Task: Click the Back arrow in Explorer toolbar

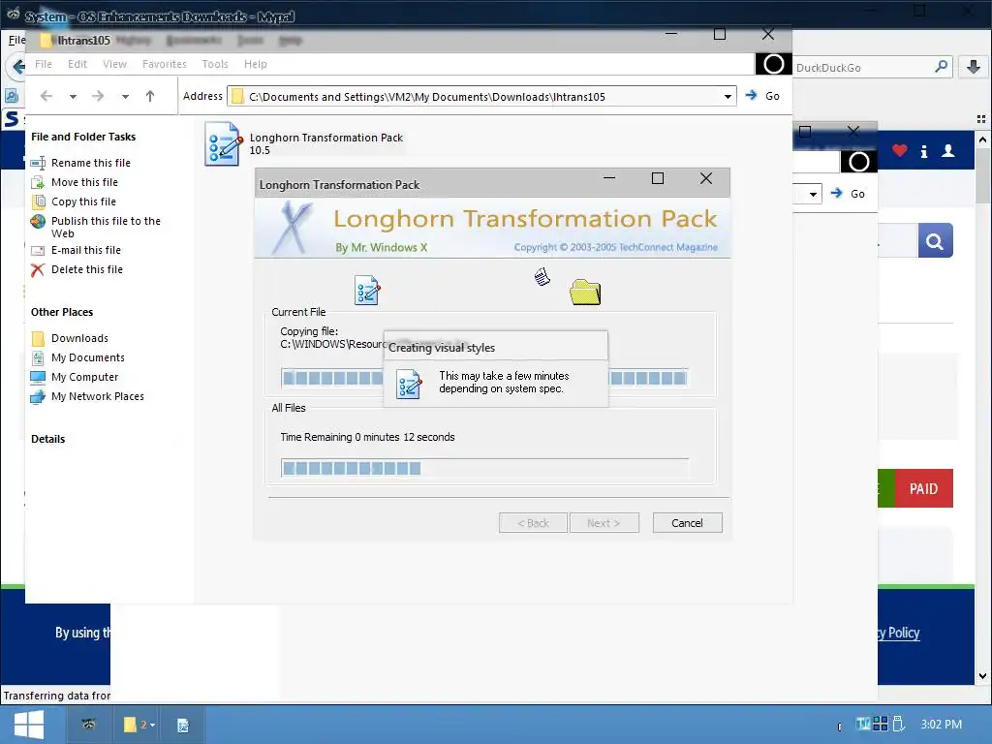Action: 46,96
